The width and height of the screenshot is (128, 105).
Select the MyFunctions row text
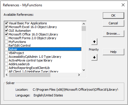[17, 42]
